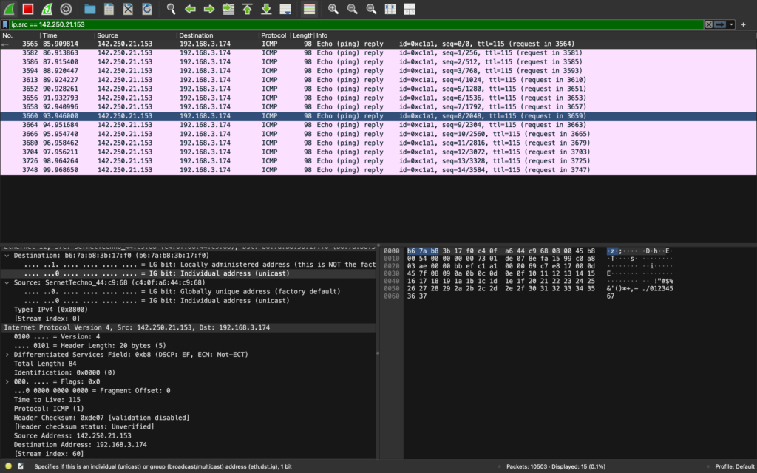Clear the display filter with X button

point(708,24)
